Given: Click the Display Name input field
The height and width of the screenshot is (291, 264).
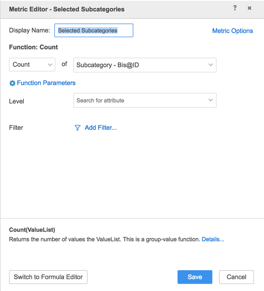Looking at the screenshot, I should (94, 30).
